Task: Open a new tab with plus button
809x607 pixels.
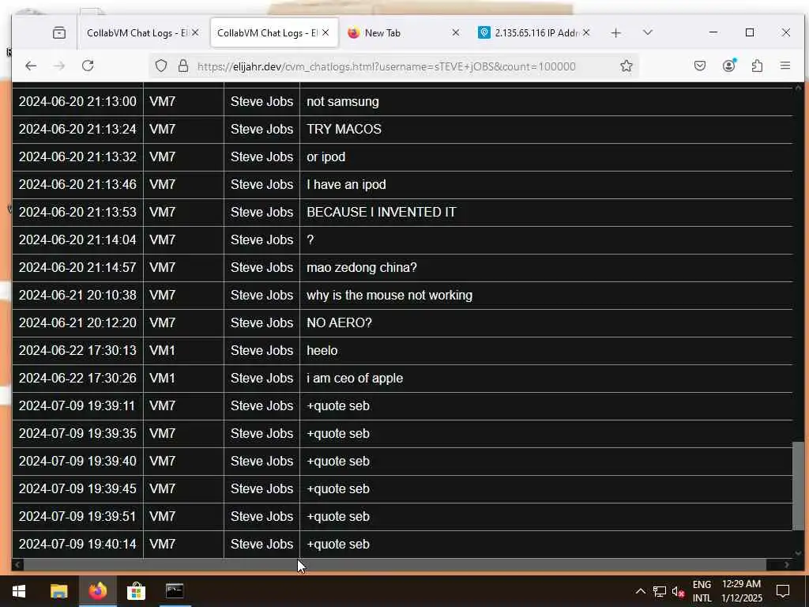Action: coord(615,33)
